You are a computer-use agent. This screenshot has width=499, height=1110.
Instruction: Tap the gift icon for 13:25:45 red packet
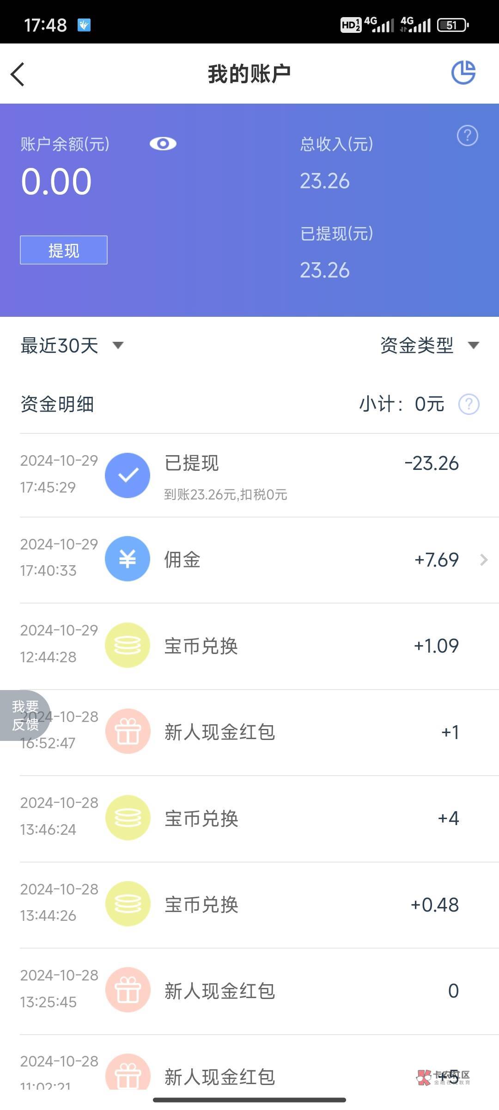[128, 990]
